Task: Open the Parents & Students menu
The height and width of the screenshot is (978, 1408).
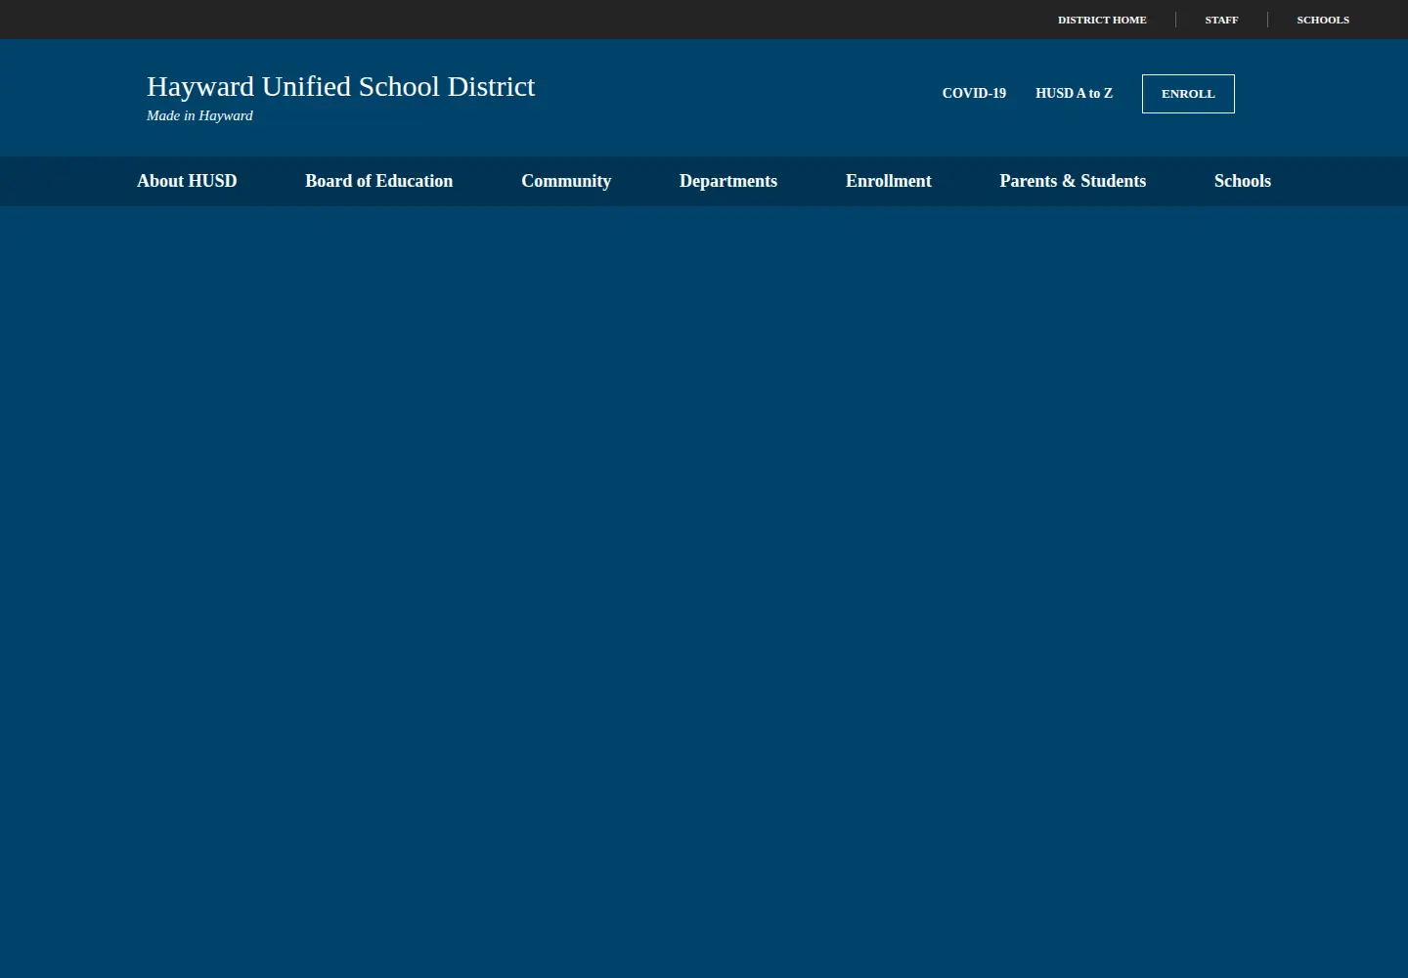Action: pyautogui.click(x=1073, y=181)
